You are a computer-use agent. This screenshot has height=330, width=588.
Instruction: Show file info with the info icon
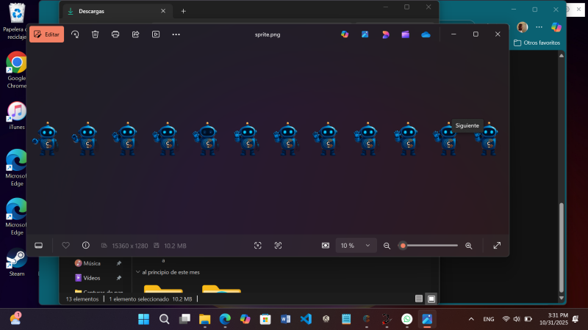click(x=86, y=246)
